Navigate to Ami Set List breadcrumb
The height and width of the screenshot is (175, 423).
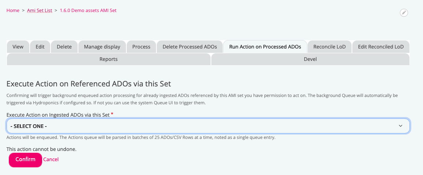coord(40,11)
